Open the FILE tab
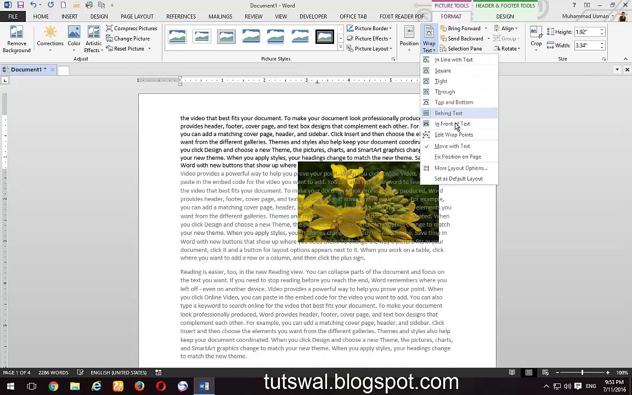Viewport: 632px width, 395px height. pyautogui.click(x=13, y=16)
